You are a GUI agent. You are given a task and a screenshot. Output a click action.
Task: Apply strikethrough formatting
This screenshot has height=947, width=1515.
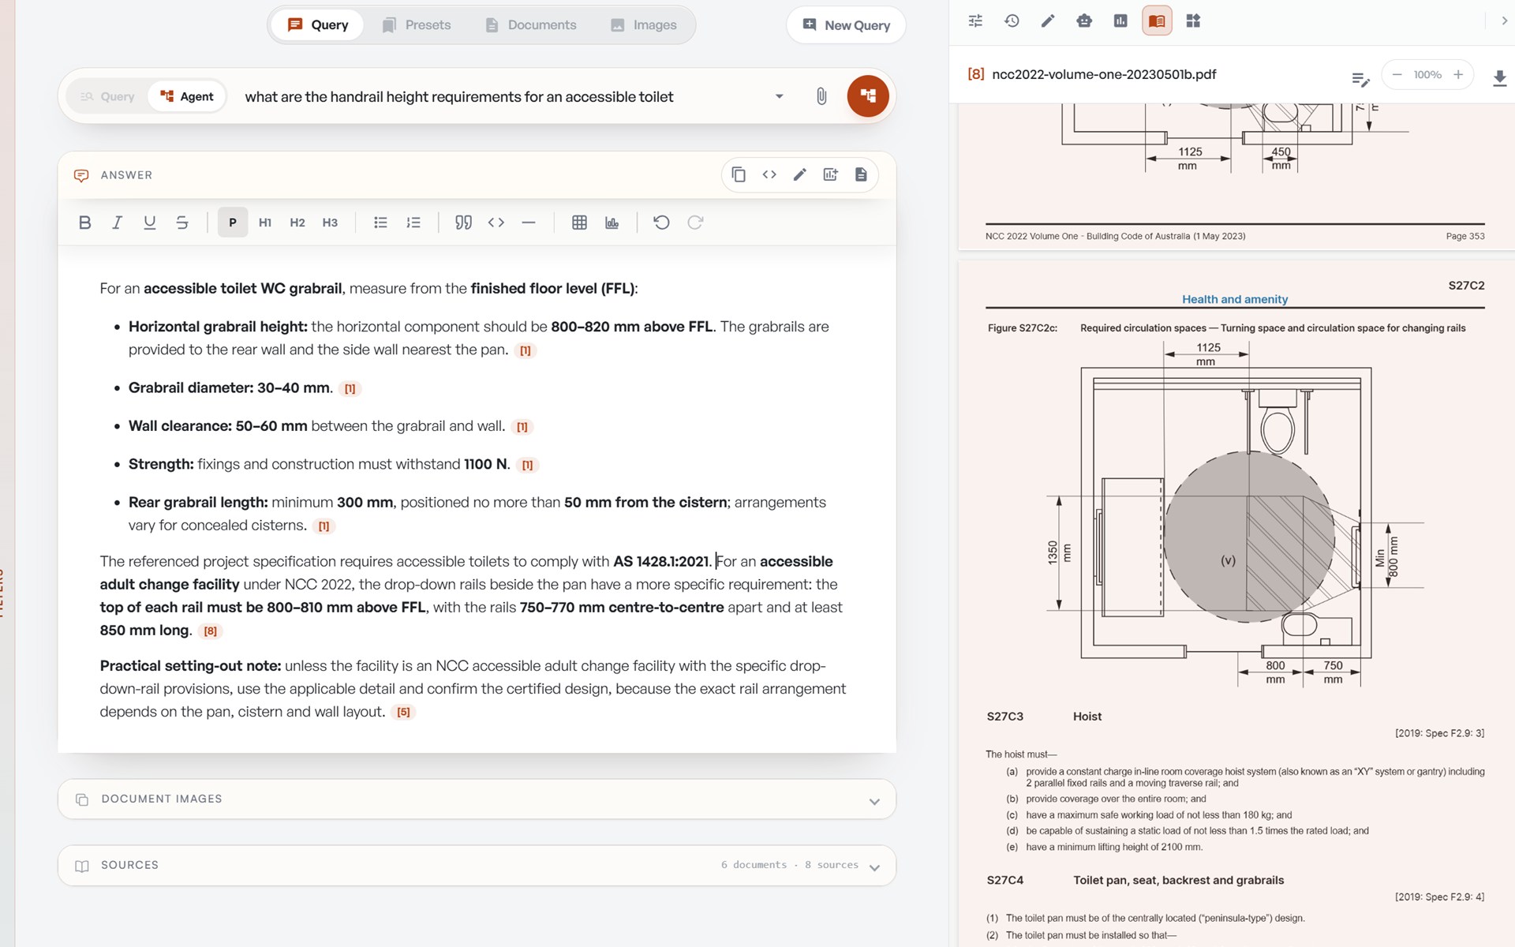pyautogui.click(x=182, y=223)
